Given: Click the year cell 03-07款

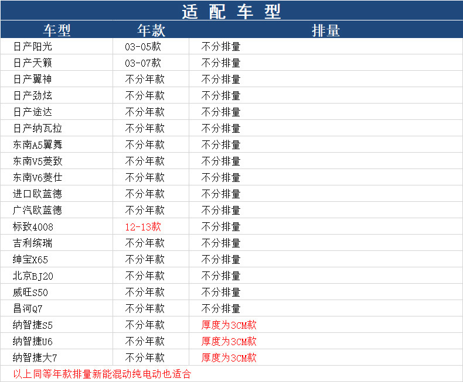Looking at the screenshot, I should [143, 63].
